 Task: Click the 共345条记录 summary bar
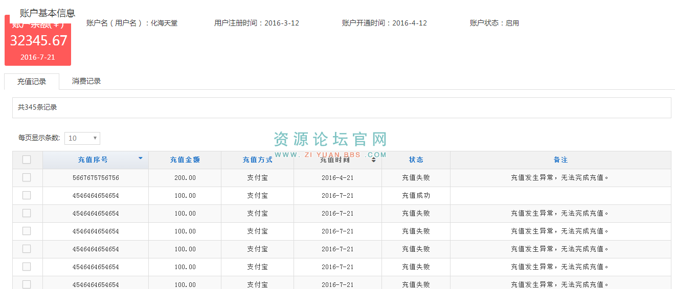342,108
